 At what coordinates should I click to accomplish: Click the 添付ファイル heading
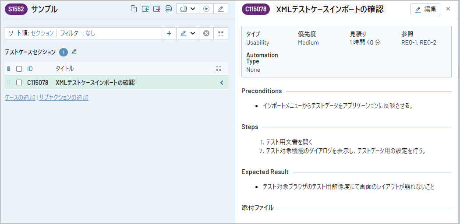click(x=258, y=208)
